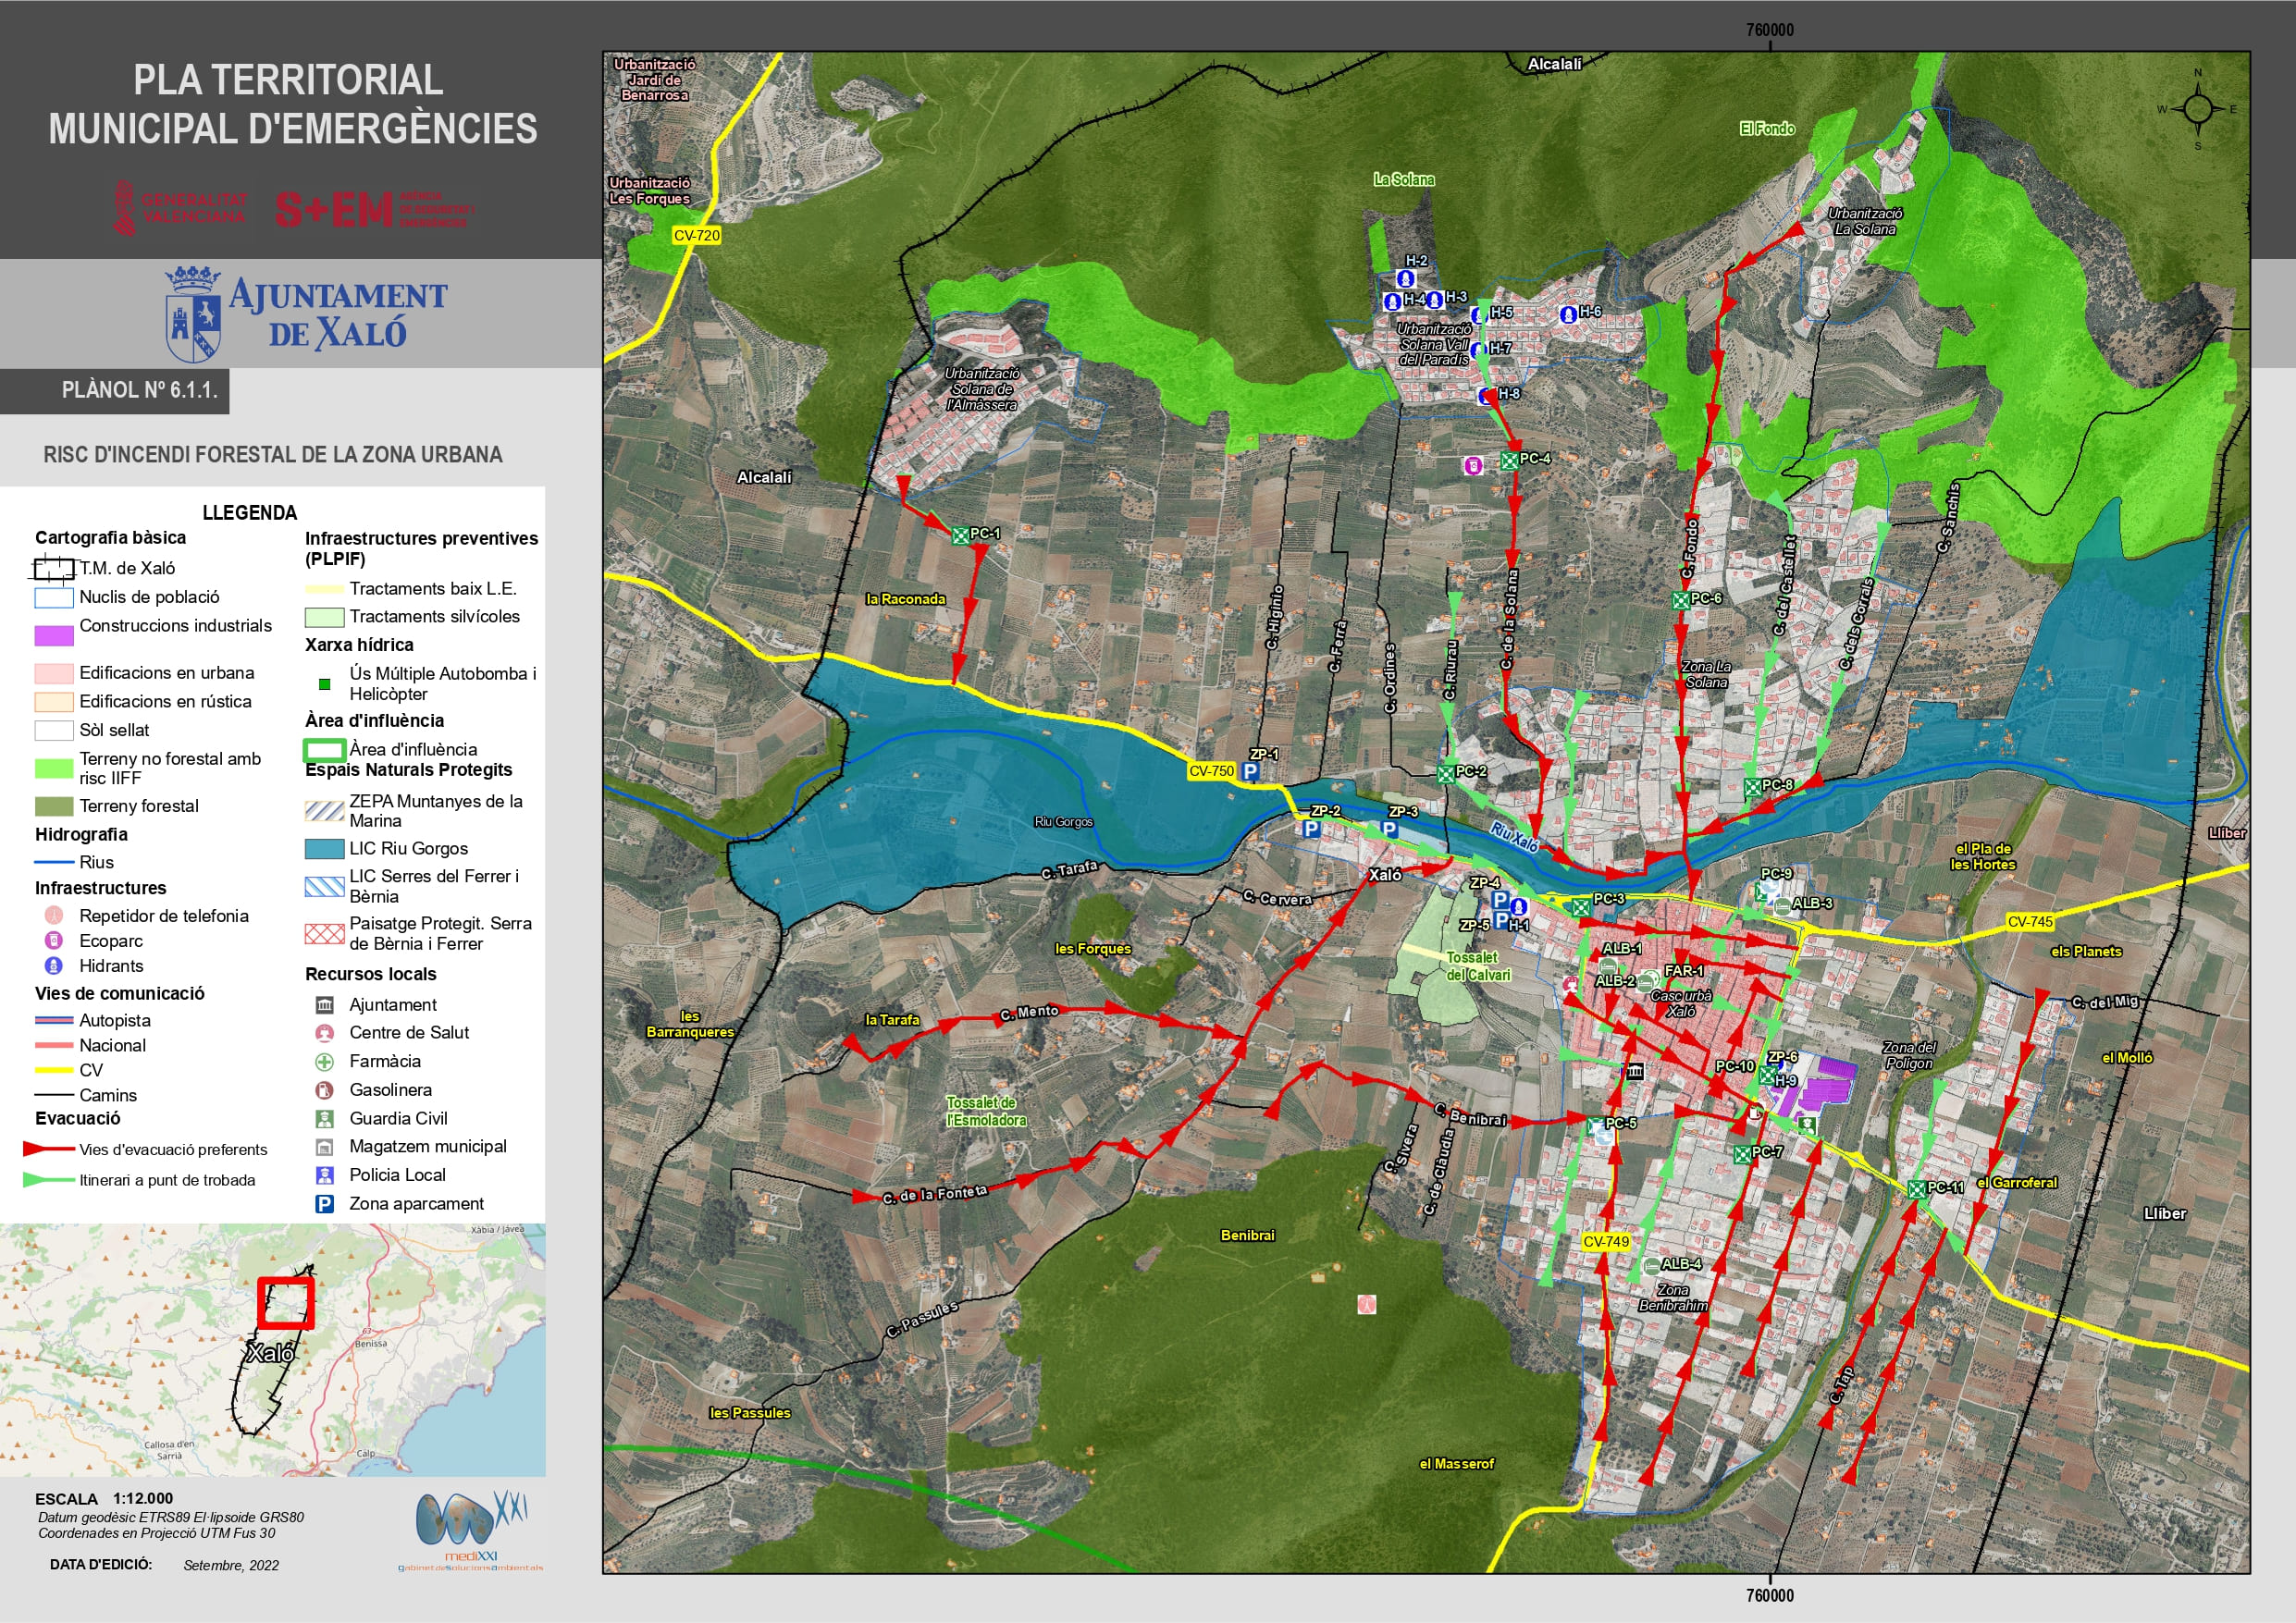Click the Hidrants symbol in the legend
The width and height of the screenshot is (2296, 1623).
(54, 966)
